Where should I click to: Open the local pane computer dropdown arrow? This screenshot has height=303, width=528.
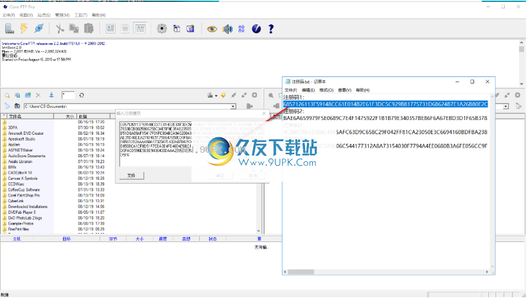[x=216, y=96]
